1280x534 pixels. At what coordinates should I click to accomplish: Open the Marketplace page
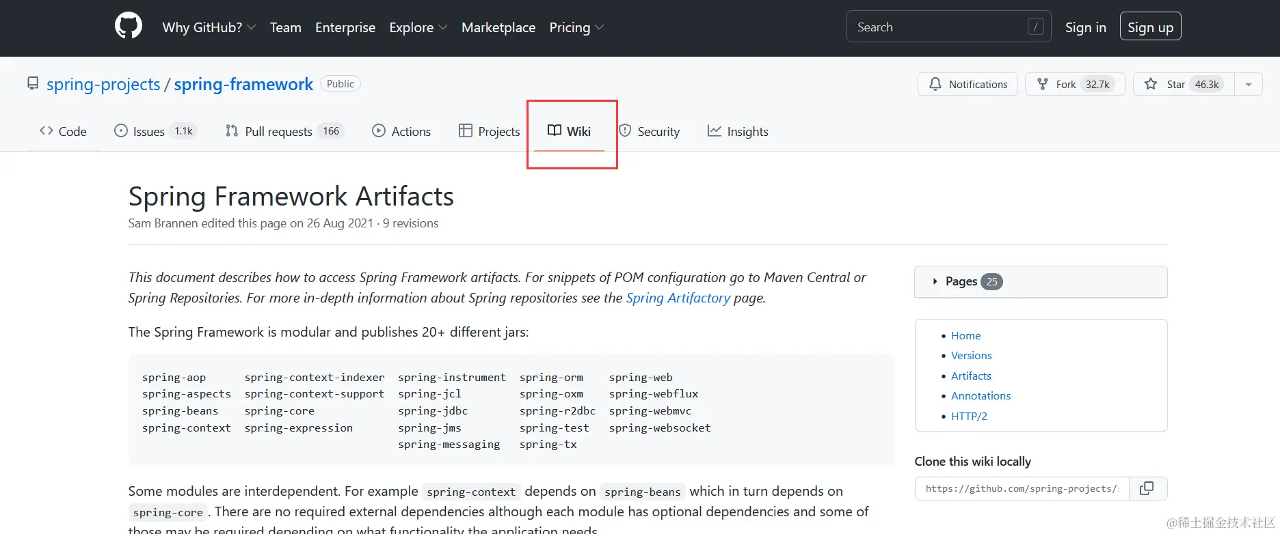498,27
